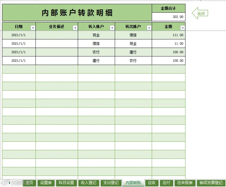Click the 金额 column header text
Viewport: 226px width, 187px height.
(168, 26)
